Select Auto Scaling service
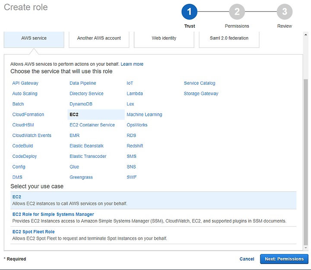 click(x=25, y=93)
